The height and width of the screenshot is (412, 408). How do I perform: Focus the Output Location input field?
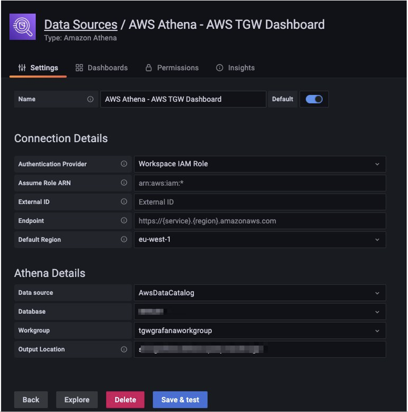260,349
